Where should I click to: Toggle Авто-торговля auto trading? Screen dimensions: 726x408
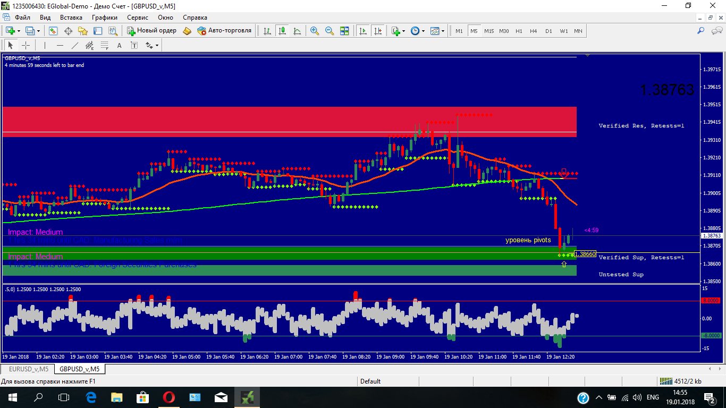(x=224, y=31)
